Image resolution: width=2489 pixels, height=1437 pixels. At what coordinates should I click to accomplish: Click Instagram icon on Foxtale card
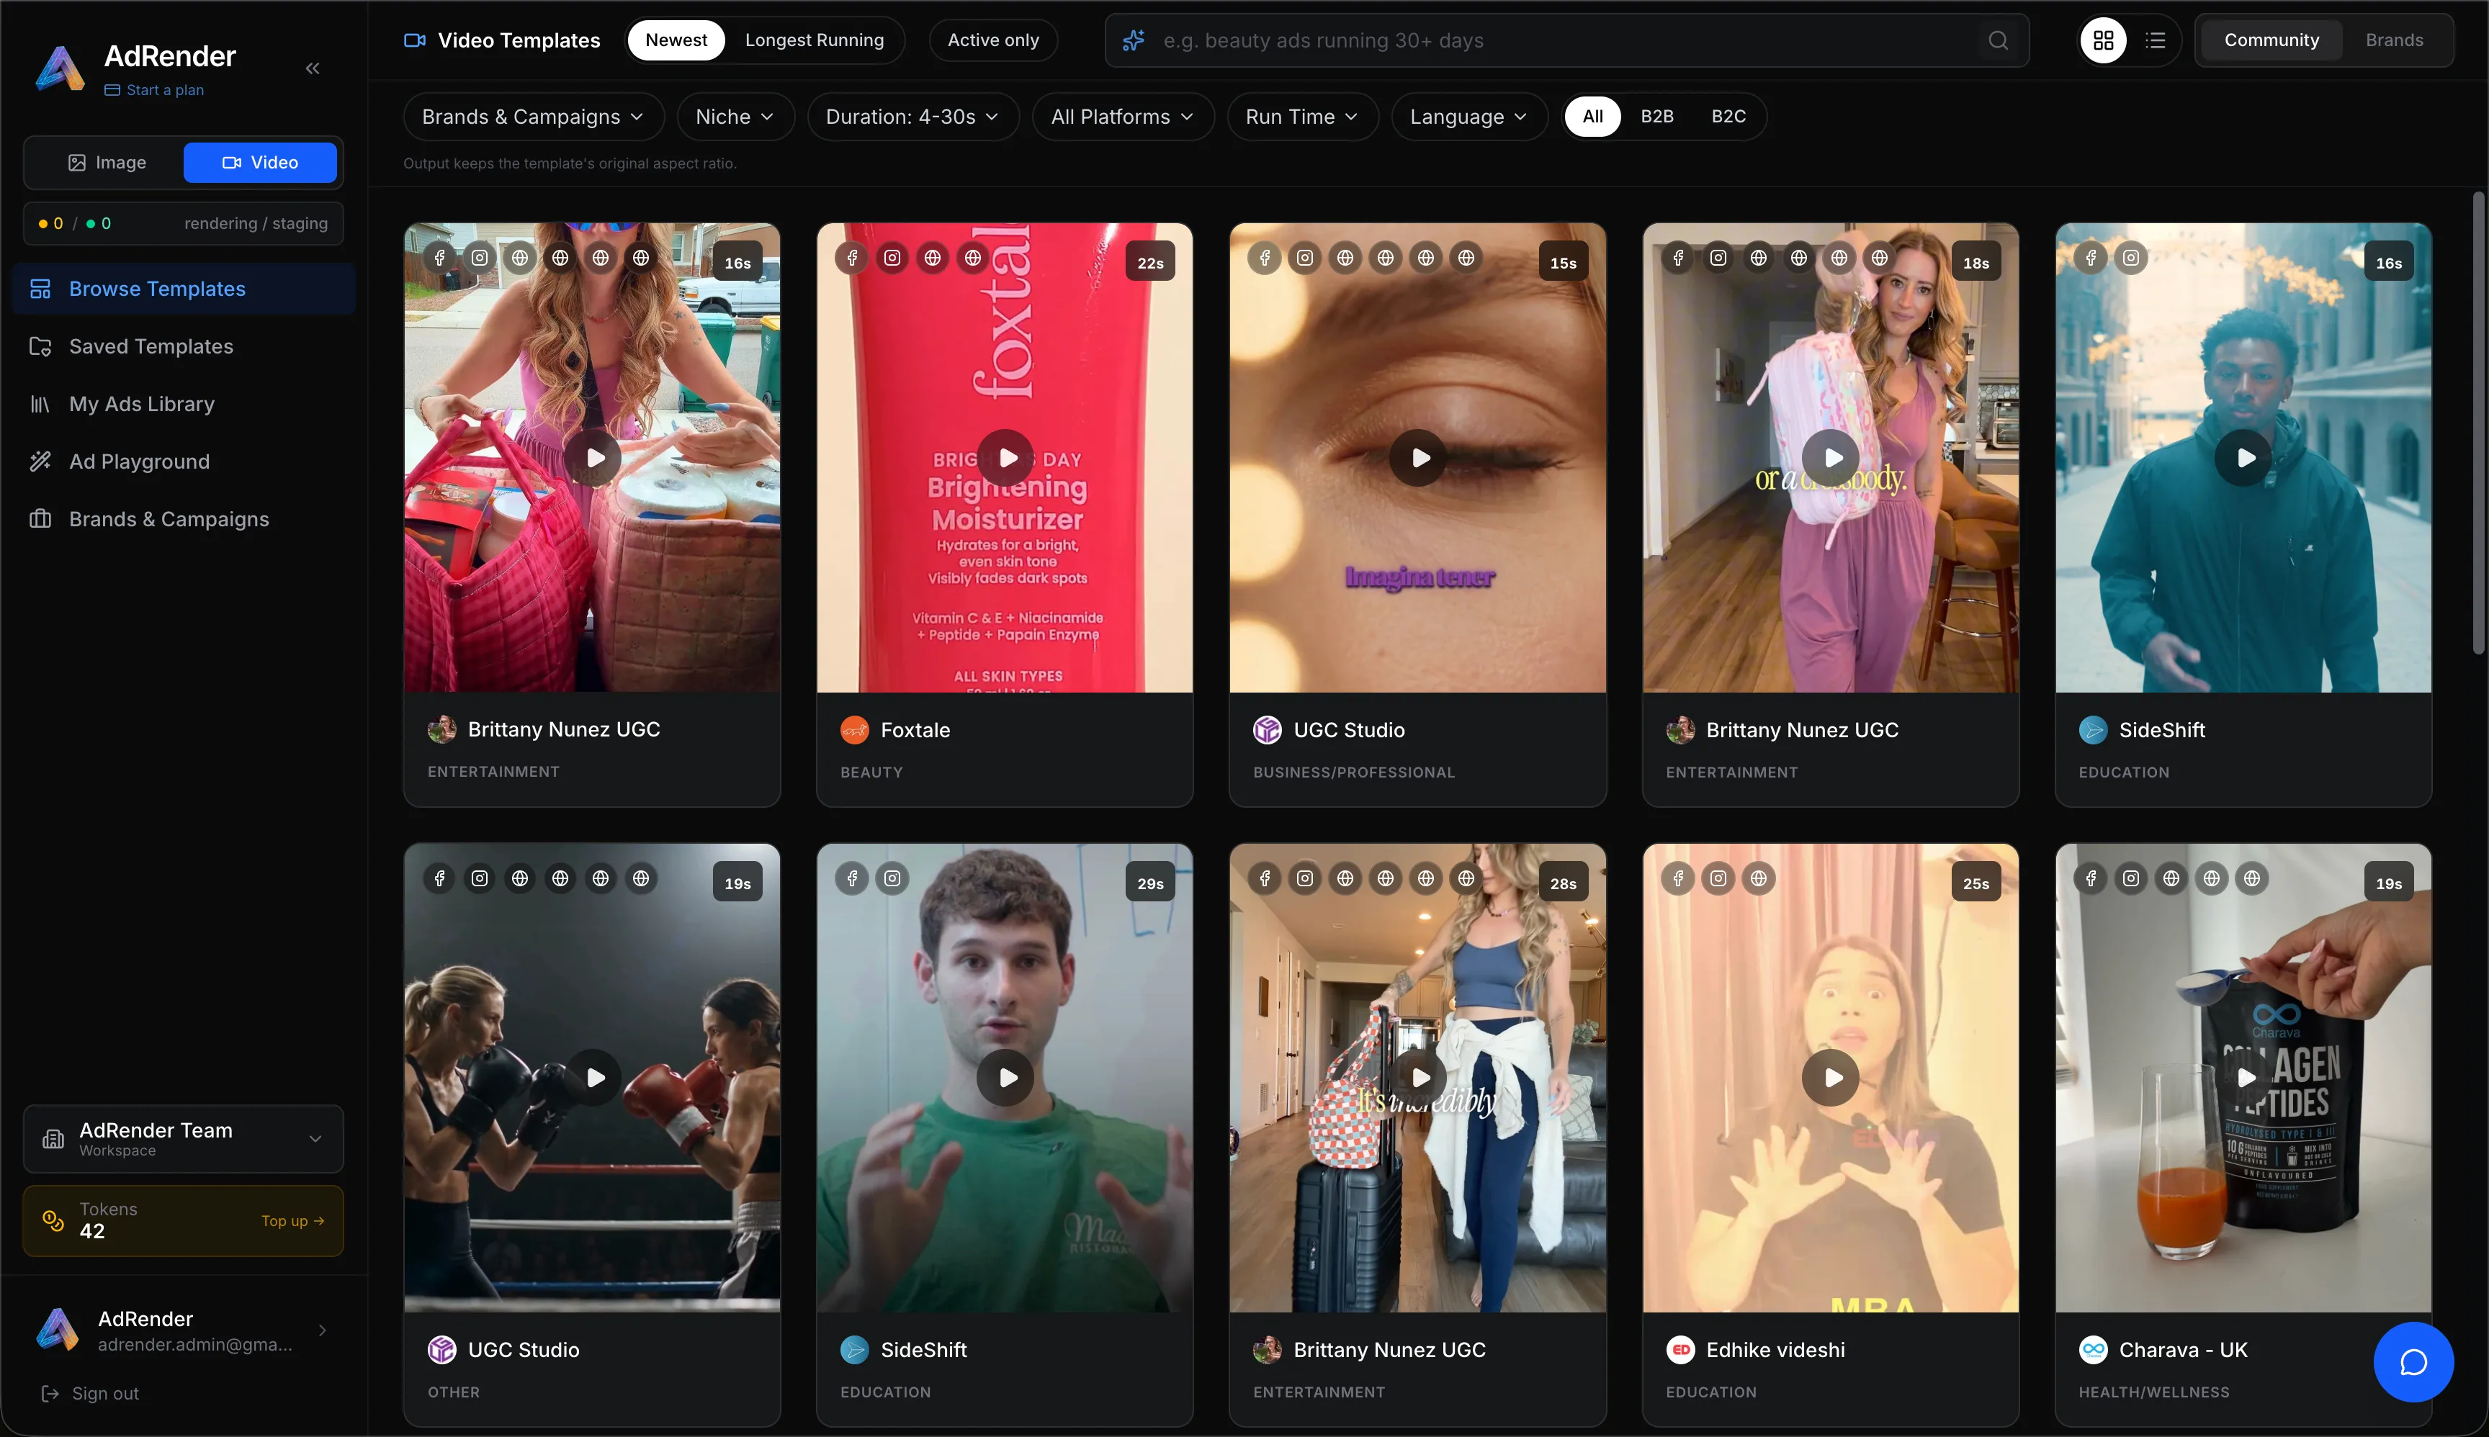892,258
